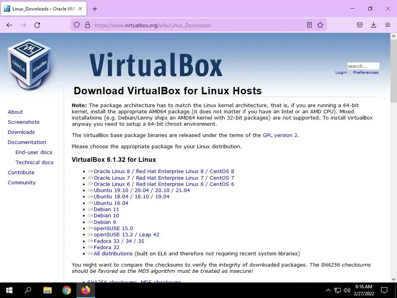Click the page scrollbar down arrow
397x298 pixels.
tap(394, 279)
